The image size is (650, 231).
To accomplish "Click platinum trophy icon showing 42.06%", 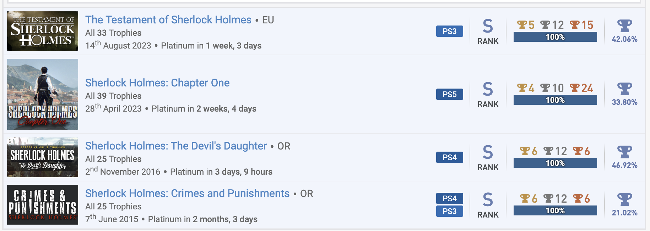I will point(624,26).
